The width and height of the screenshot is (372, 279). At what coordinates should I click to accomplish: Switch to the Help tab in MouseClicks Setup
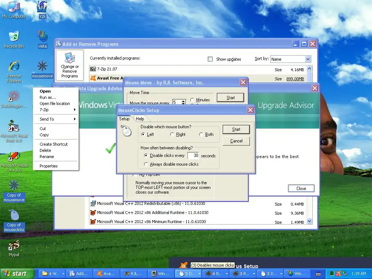click(140, 119)
